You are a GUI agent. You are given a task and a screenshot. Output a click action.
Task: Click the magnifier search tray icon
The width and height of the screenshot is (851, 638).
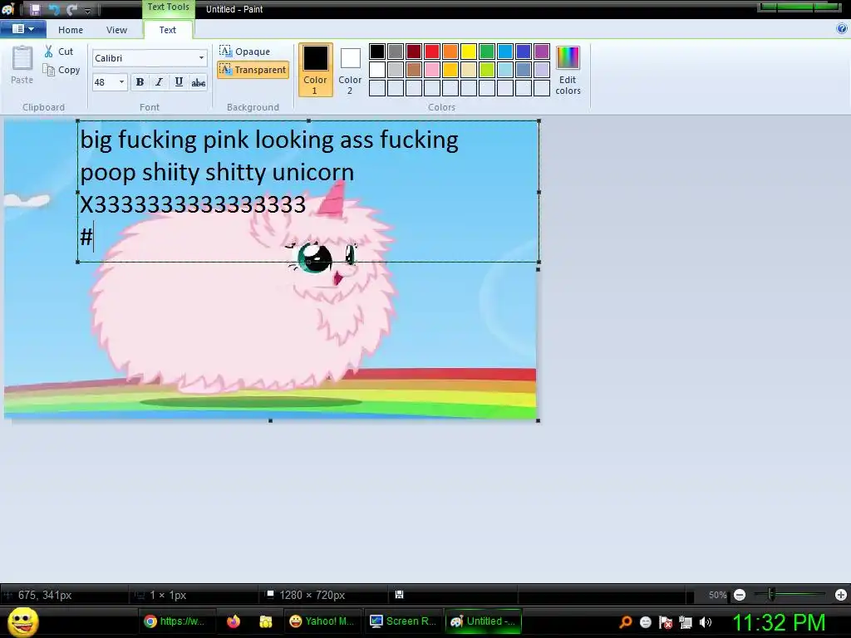[x=626, y=622]
